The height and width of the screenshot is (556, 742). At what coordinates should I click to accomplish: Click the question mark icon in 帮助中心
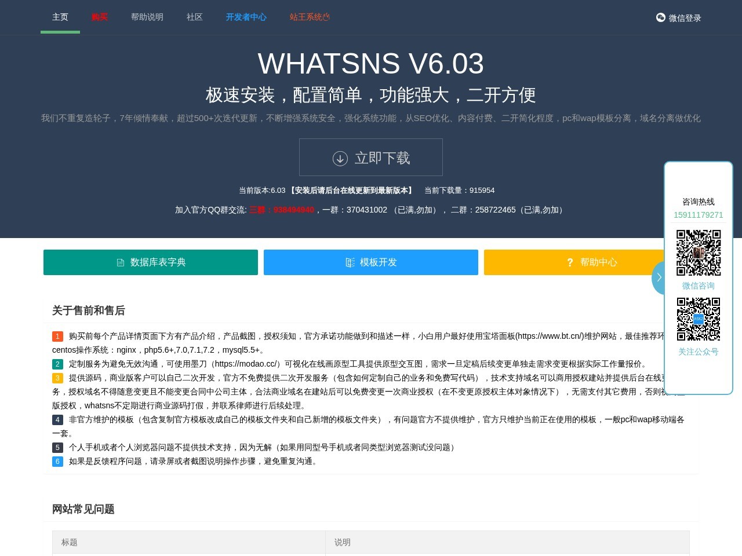point(570,263)
